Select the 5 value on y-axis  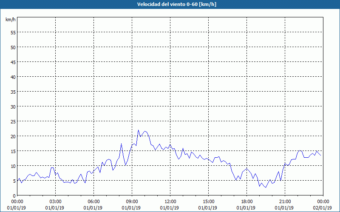click(14, 181)
